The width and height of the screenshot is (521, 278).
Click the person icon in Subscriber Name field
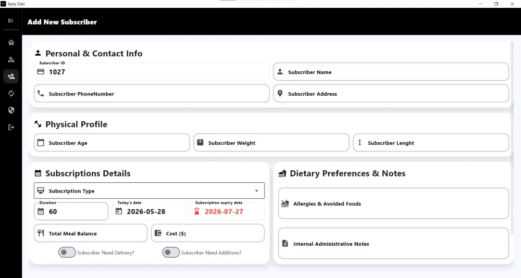pos(280,72)
